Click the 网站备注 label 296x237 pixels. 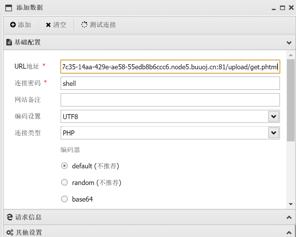(28, 100)
